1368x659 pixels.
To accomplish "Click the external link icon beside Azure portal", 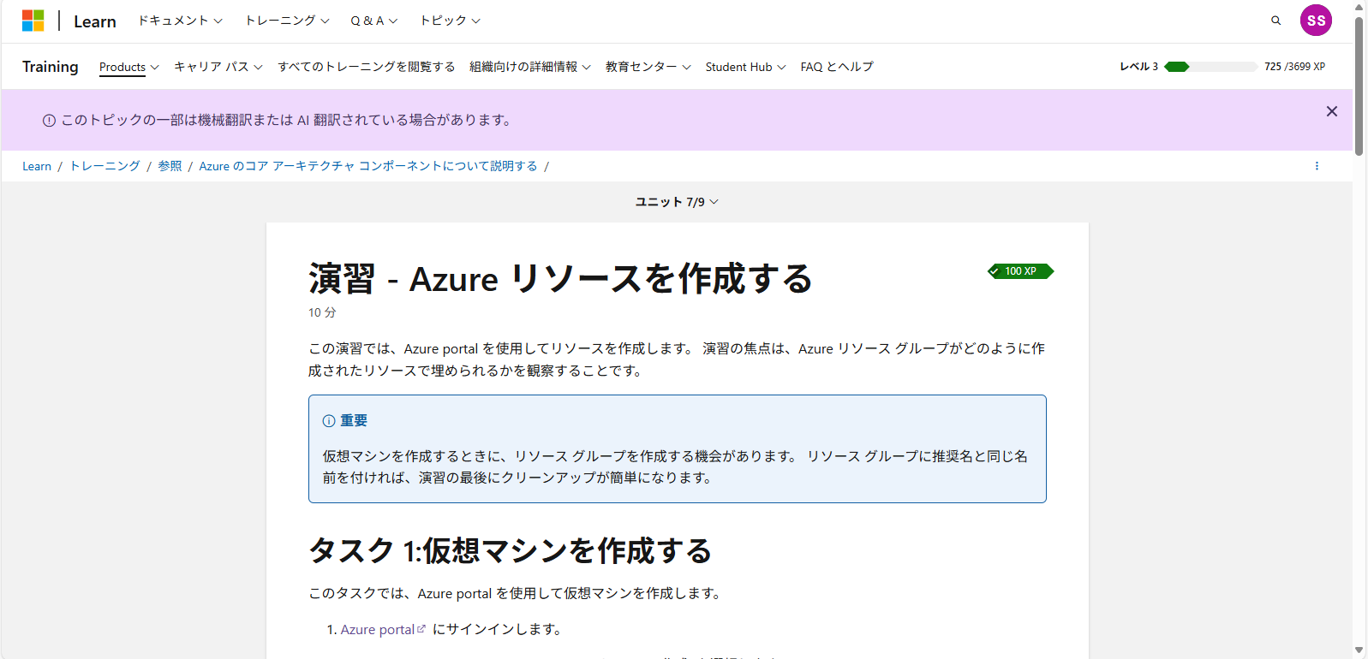I will point(421,629).
